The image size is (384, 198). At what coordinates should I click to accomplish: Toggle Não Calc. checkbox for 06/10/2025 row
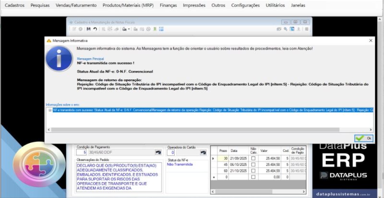click(x=253, y=164)
